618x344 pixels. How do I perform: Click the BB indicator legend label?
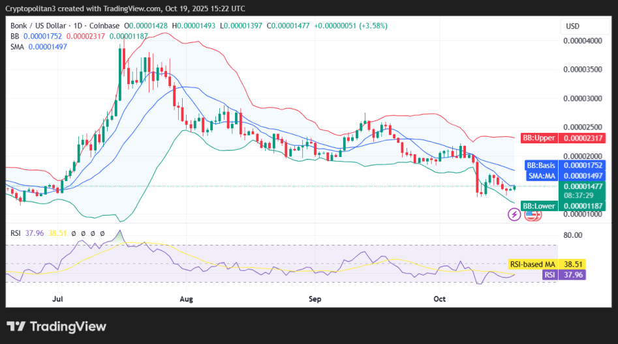point(14,36)
